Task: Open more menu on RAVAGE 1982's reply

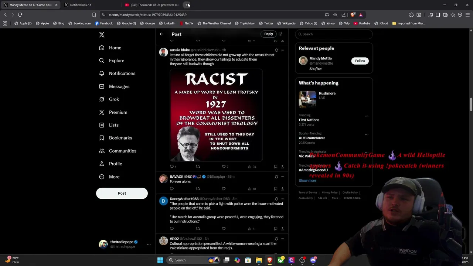Action: coord(282,177)
